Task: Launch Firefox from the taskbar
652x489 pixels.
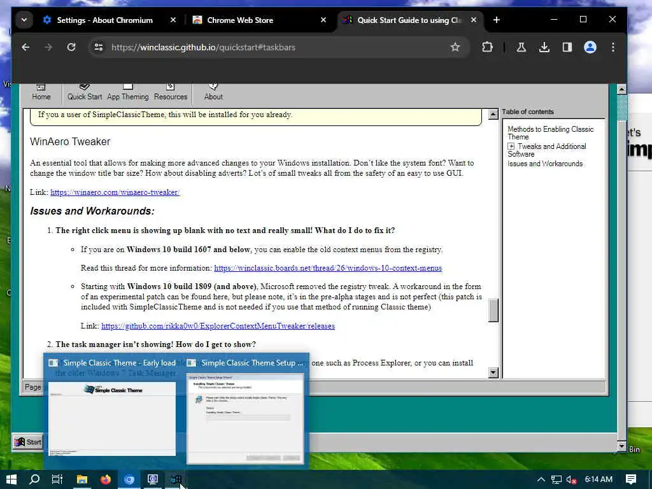Action: (106, 479)
